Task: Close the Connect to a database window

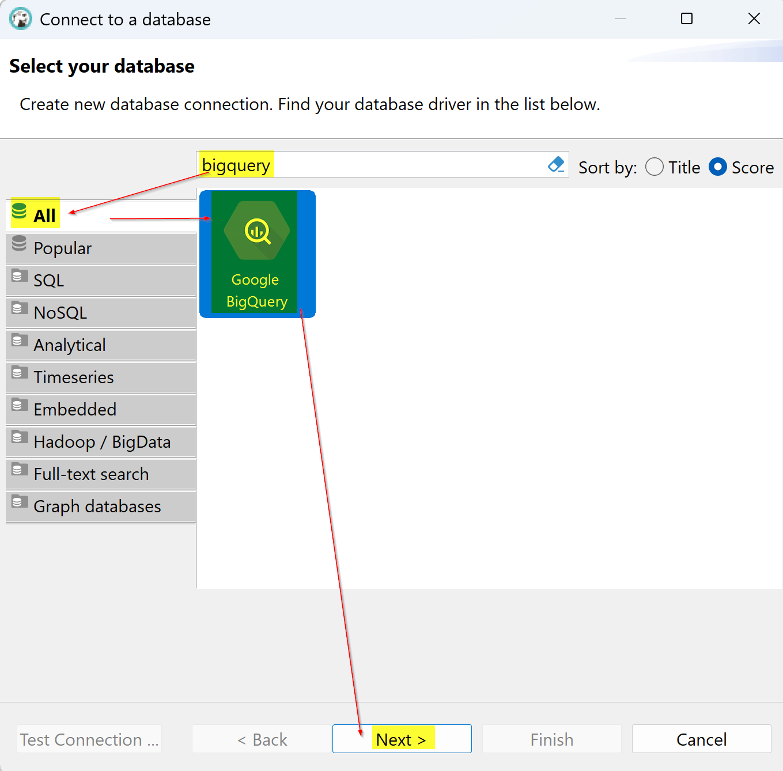Action: tap(754, 19)
